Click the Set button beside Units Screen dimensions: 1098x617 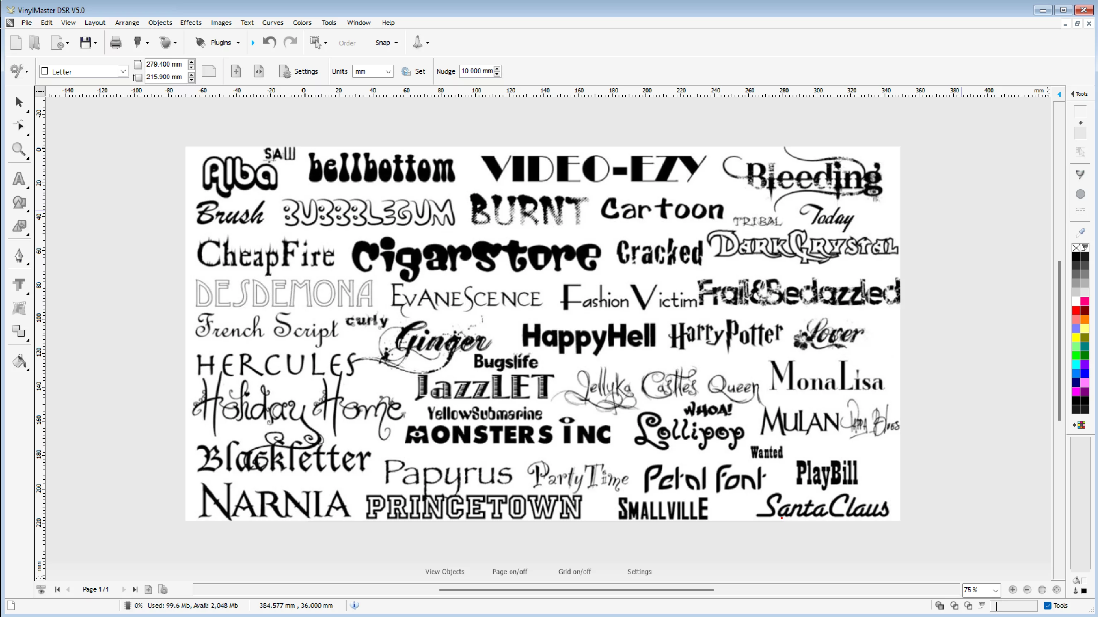click(x=413, y=71)
